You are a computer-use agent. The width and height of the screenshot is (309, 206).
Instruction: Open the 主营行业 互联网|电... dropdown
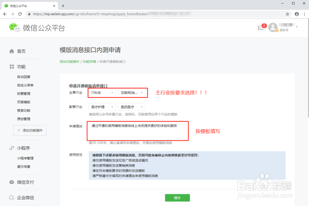pos(132,93)
